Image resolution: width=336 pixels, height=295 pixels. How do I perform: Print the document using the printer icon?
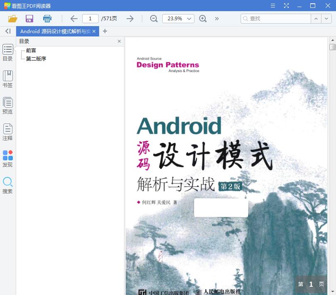point(47,19)
